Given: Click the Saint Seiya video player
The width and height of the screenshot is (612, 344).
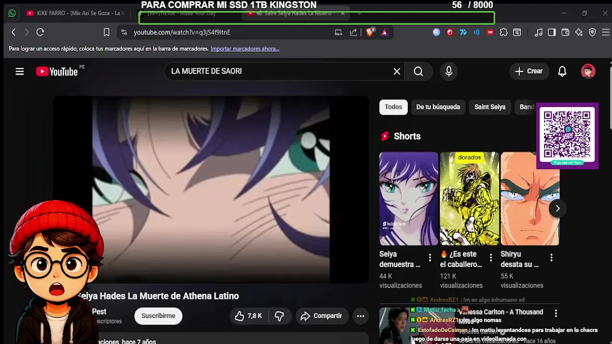Looking at the screenshot, I should pos(210,190).
